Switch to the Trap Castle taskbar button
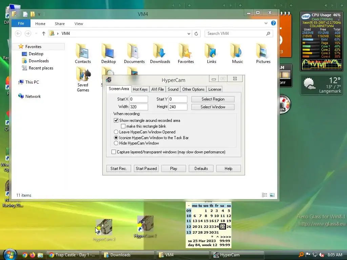The height and width of the screenshot is (260, 347). [73, 255]
